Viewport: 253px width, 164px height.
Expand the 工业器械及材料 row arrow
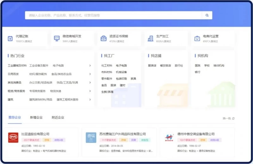[90, 66]
